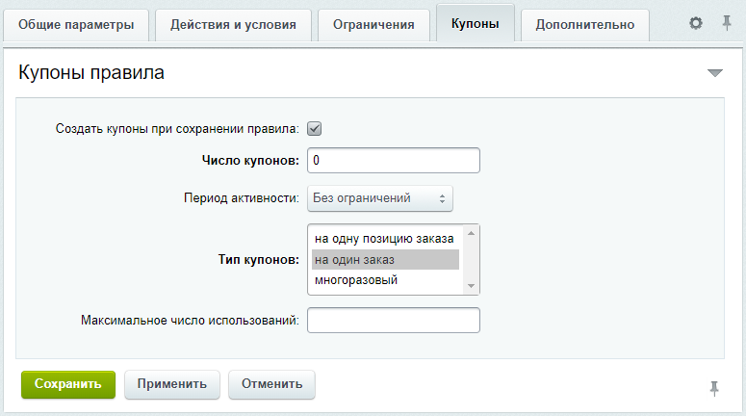
Task: Switch to Общие параметры tab
Action: click(x=76, y=25)
